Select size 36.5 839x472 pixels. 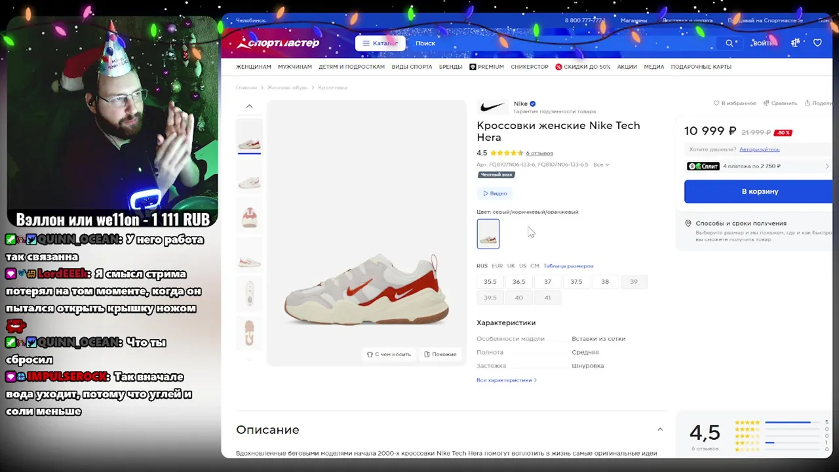519,281
